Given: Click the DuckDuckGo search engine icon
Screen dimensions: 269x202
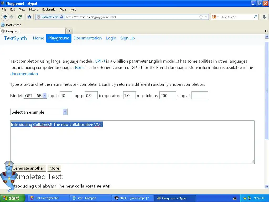Looking at the screenshot, I should (x=214, y=17).
